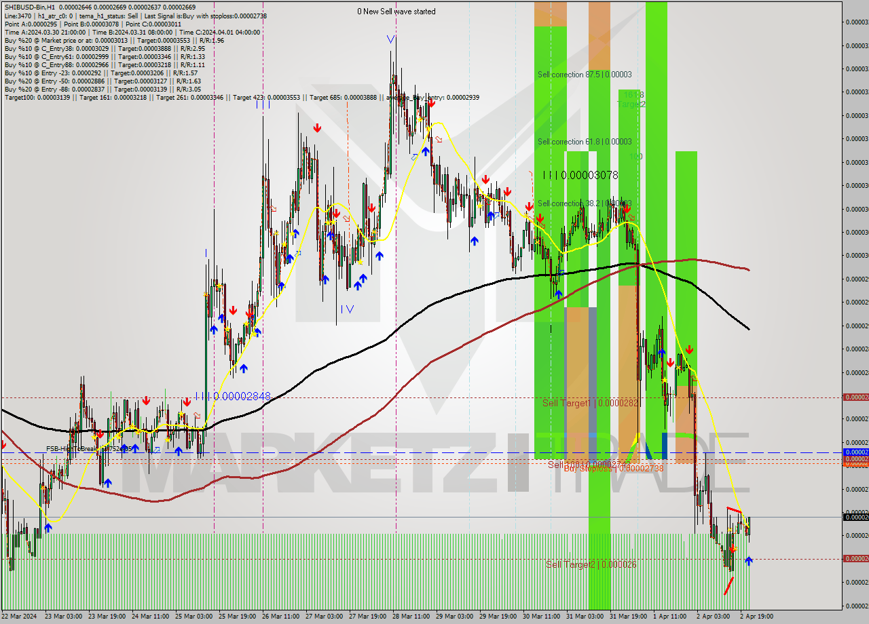
Task: Click the '2 Apr 19:00' time axis label
Action: (x=756, y=617)
